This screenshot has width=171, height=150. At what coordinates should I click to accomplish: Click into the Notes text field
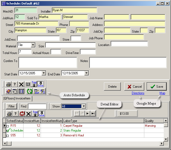pyautogui.click(x=128, y=63)
